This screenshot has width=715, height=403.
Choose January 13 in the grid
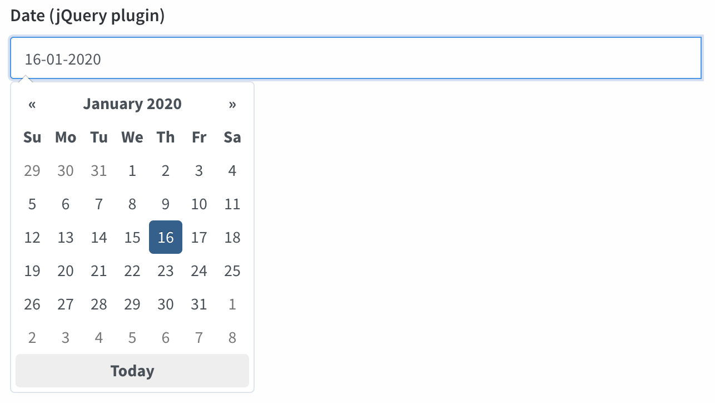coord(65,237)
